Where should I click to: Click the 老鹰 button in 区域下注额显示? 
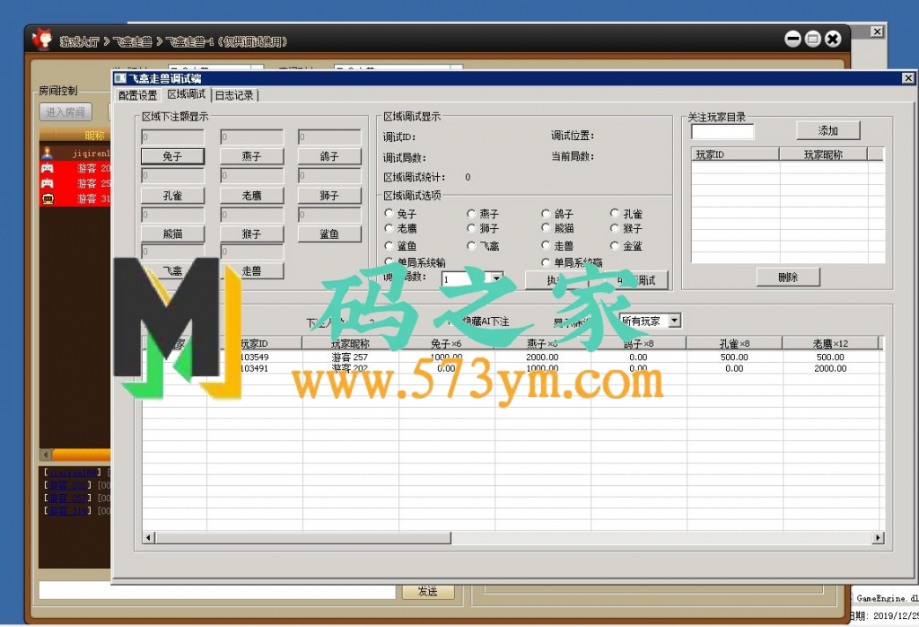[x=251, y=195]
